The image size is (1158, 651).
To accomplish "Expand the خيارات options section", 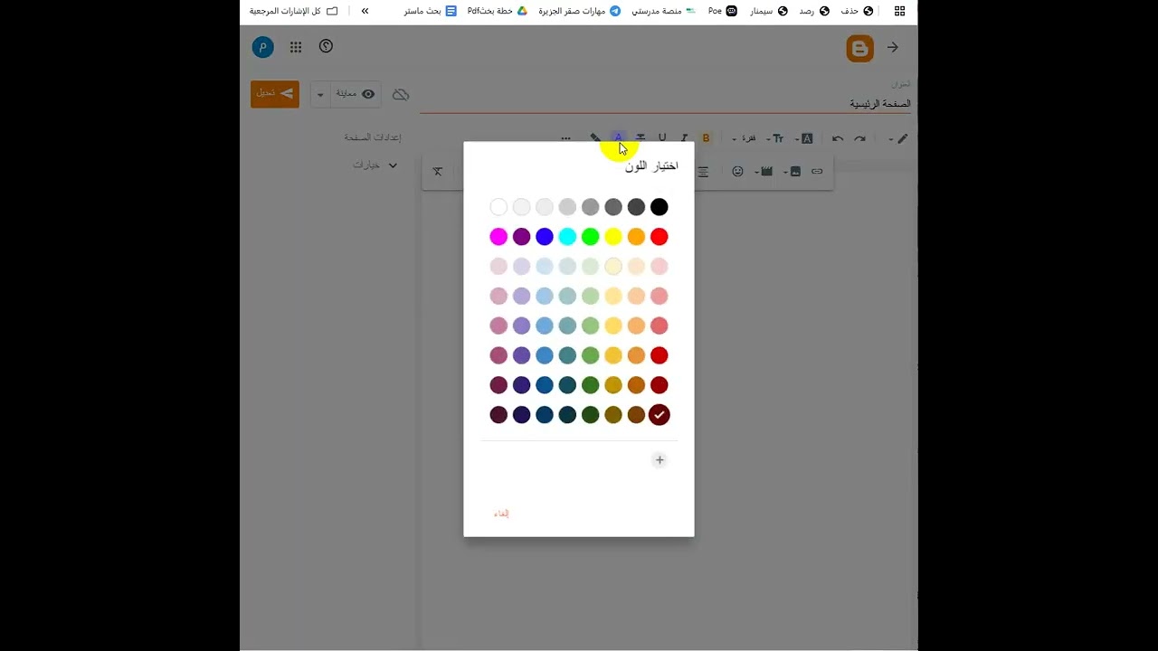I will (x=375, y=165).
